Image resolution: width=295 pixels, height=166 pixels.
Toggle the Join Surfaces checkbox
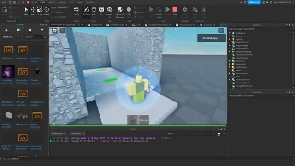point(53,17)
